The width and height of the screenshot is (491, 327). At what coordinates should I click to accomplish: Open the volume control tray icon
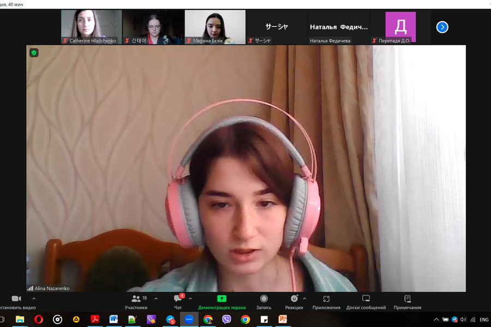[x=463, y=319]
